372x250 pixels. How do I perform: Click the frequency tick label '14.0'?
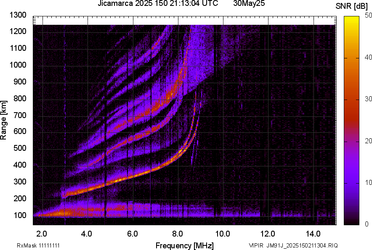(313, 234)
